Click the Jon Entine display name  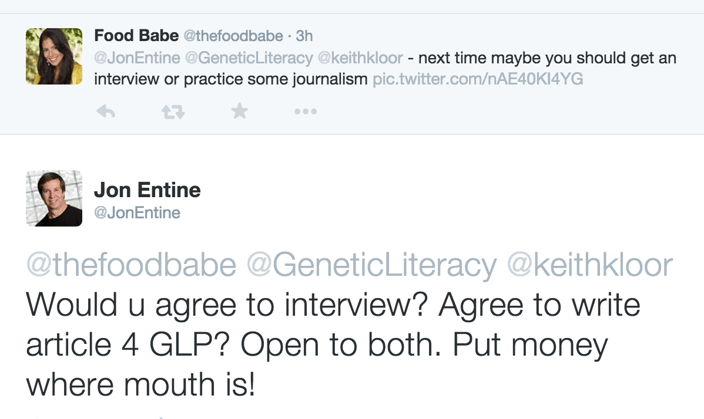tap(147, 190)
